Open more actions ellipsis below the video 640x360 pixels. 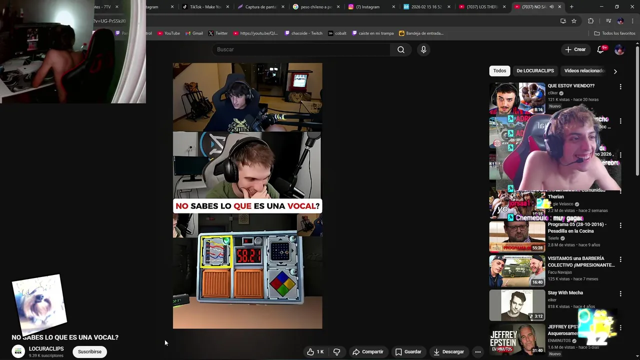point(478,352)
